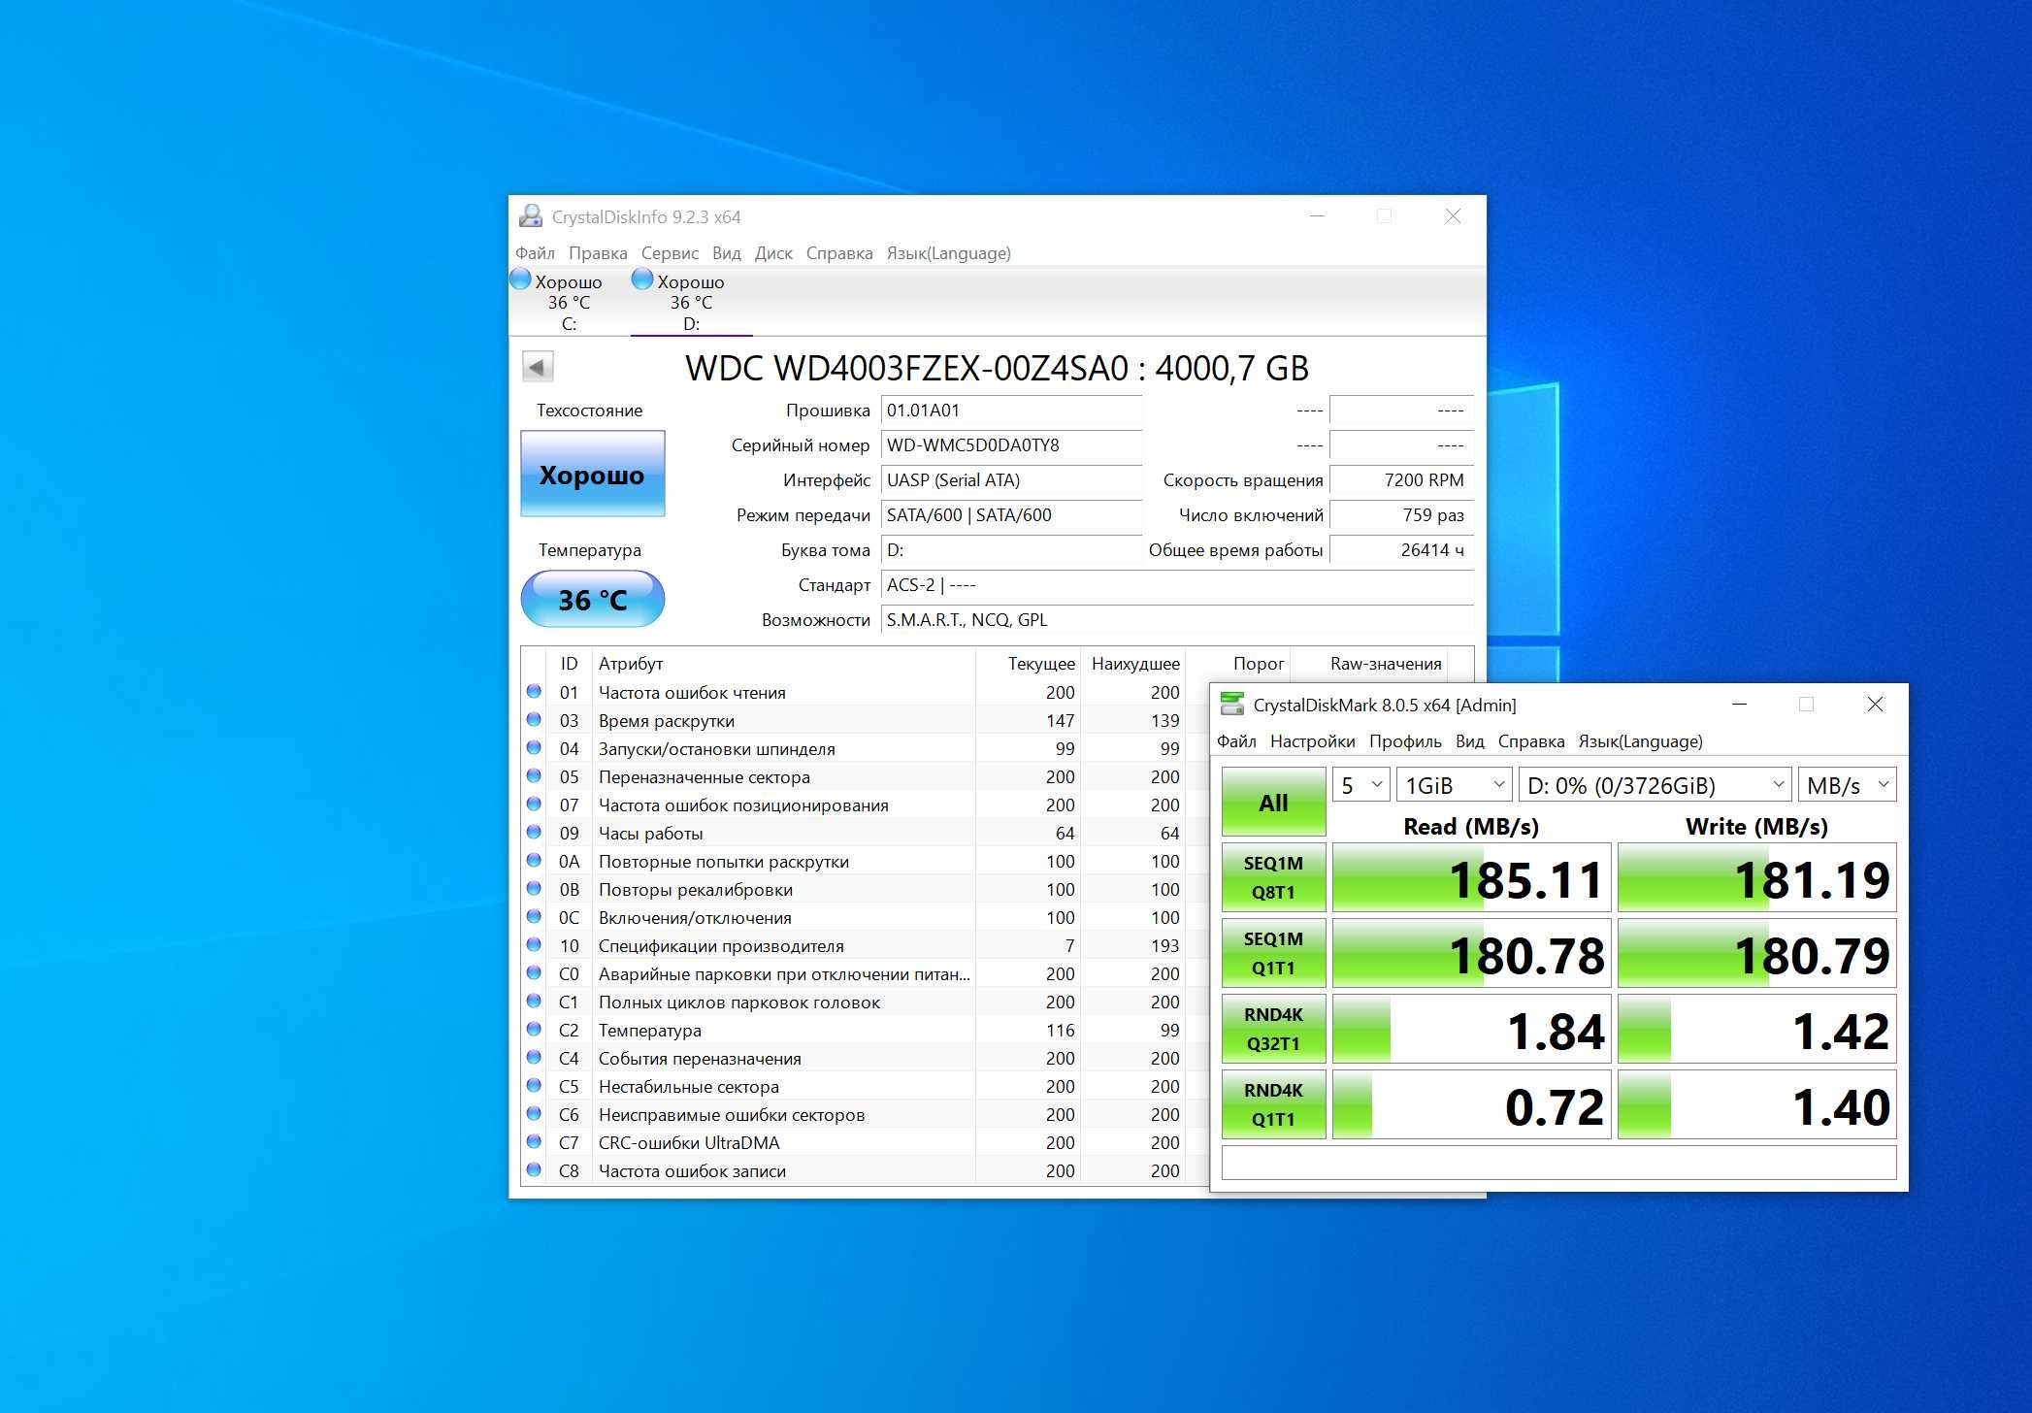Click the status dot for attribute 07 row
The width and height of the screenshot is (2032, 1413).
[x=534, y=805]
